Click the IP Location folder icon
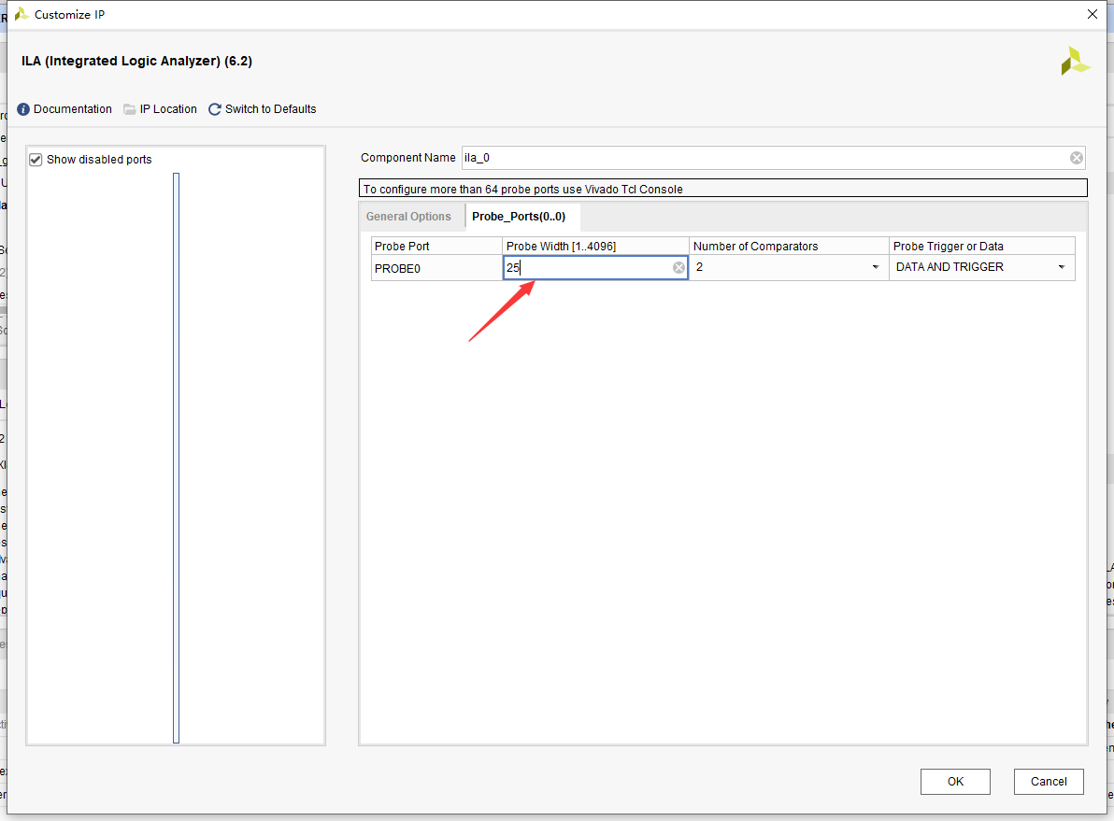 (x=129, y=109)
